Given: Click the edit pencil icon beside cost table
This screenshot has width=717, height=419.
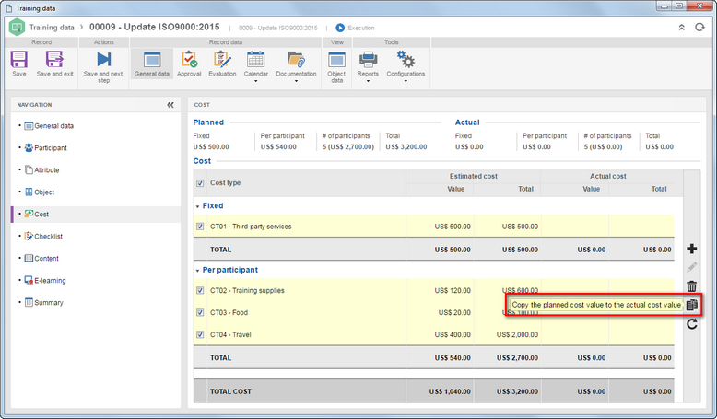Looking at the screenshot, I should point(692,267).
